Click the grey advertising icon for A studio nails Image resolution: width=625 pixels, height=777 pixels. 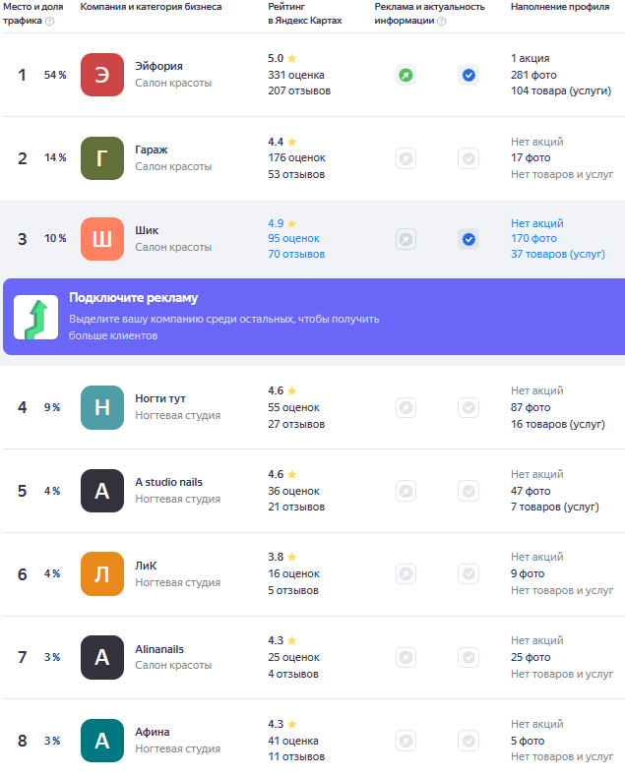[406, 491]
